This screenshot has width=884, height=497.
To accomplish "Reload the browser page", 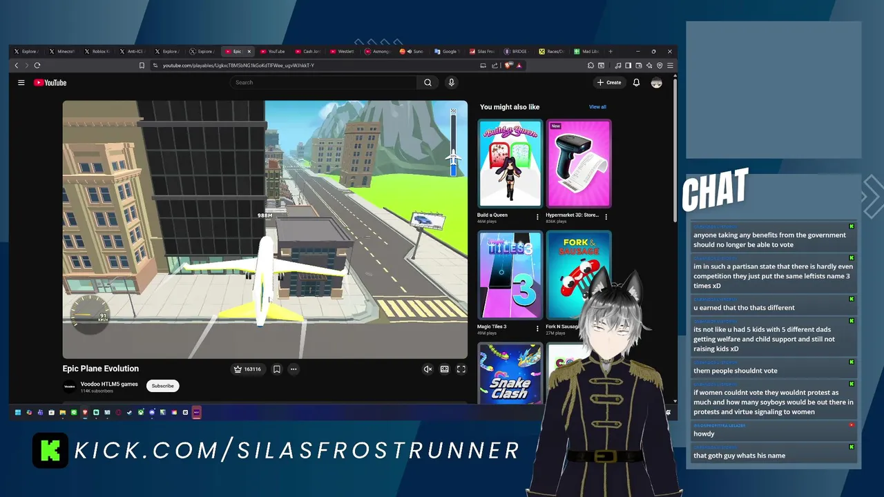I will coord(37,66).
